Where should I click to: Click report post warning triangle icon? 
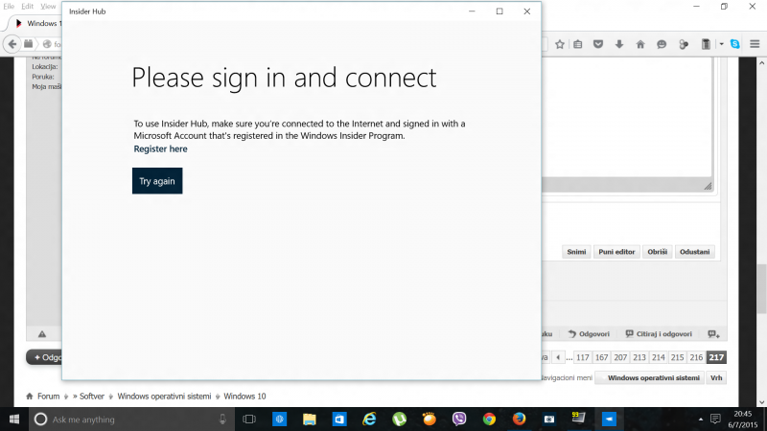pos(42,334)
